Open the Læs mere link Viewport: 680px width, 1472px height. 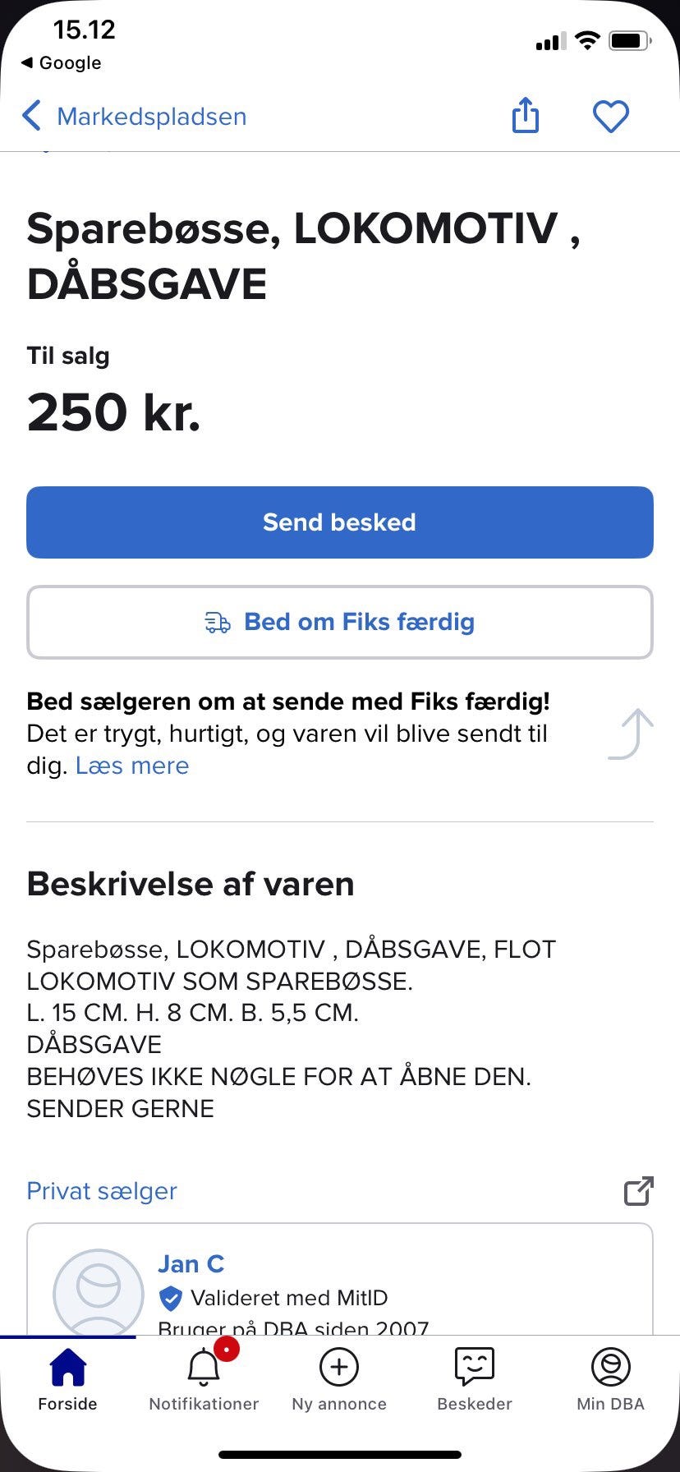tap(132, 766)
